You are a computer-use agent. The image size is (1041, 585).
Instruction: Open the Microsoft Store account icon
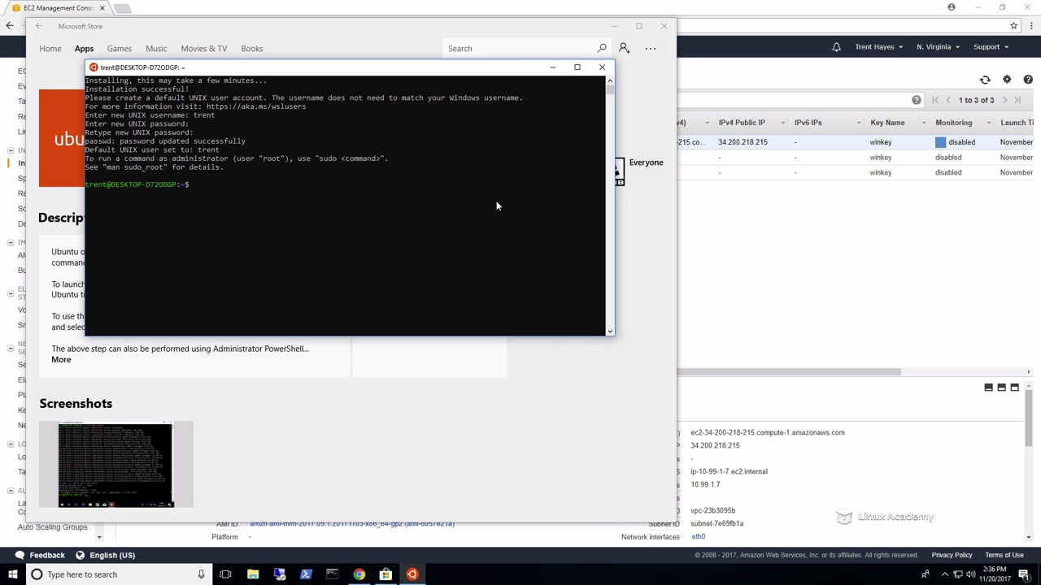click(624, 49)
